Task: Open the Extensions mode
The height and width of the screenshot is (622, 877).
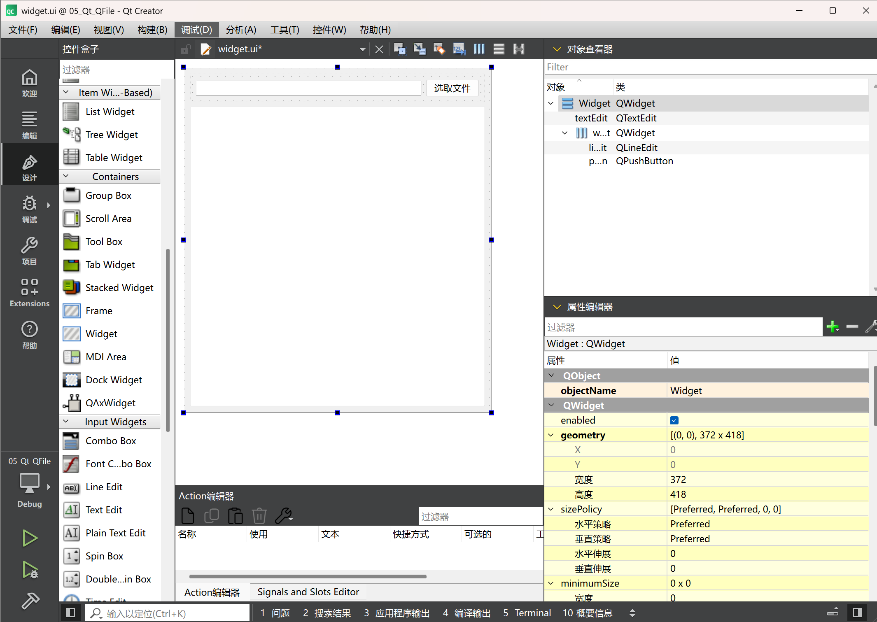Action: (29, 293)
